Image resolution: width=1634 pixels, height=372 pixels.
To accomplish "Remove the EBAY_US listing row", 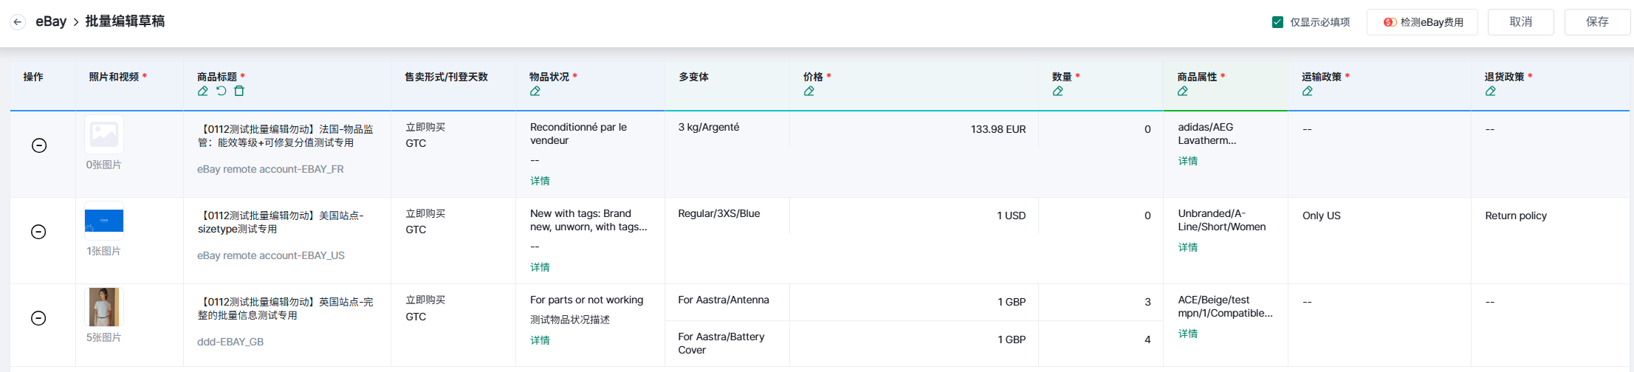I will pyautogui.click(x=39, y=232).
